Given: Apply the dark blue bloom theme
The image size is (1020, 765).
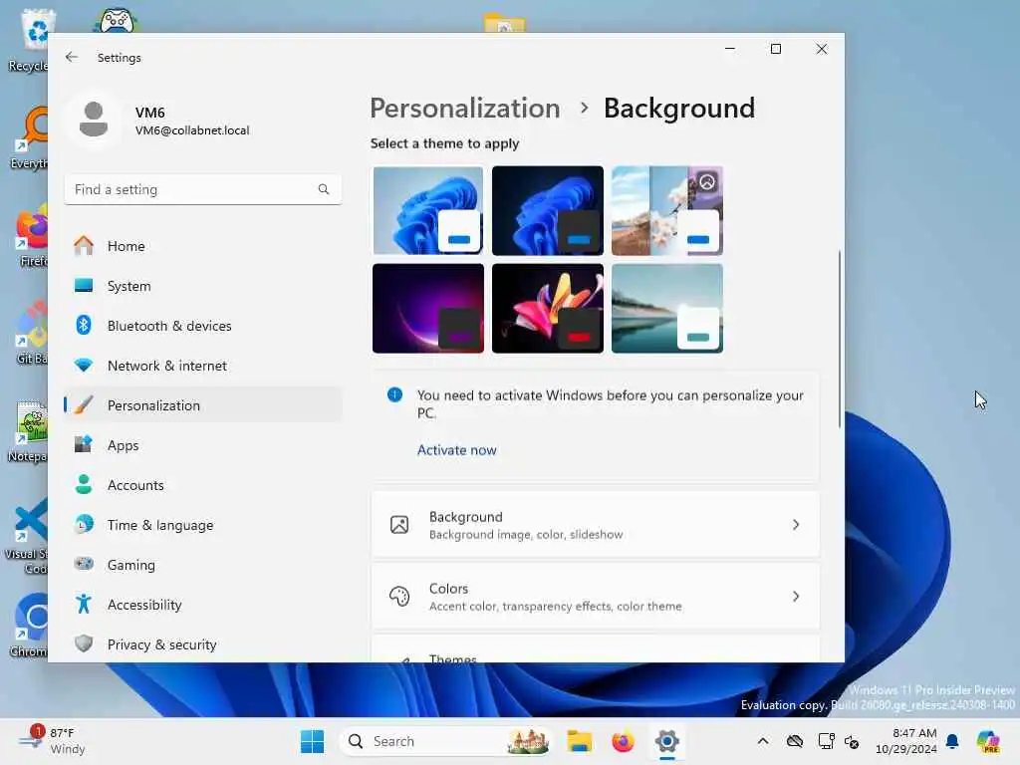Looking at the screenshot, I should [548, 211].
